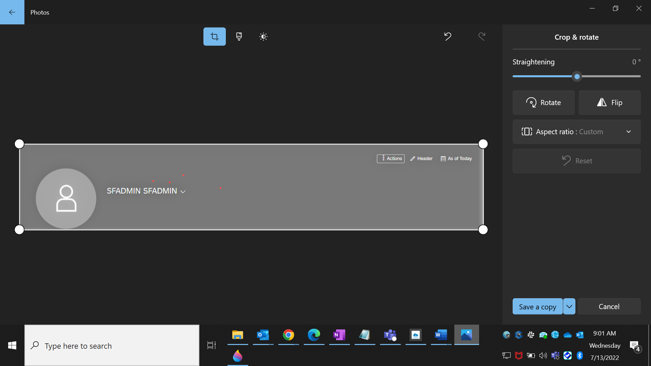Open the Filters brush tool
This screenshot has width=651, height=366.
pos(239,37)
